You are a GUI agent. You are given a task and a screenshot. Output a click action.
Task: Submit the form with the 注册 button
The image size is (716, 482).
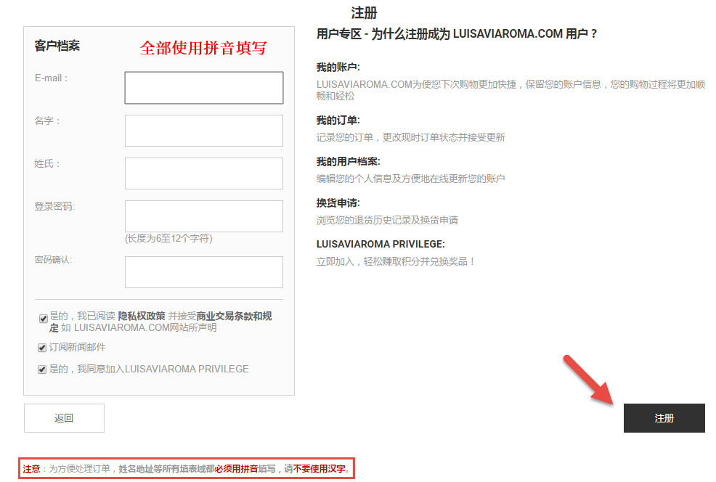[664, 418]
